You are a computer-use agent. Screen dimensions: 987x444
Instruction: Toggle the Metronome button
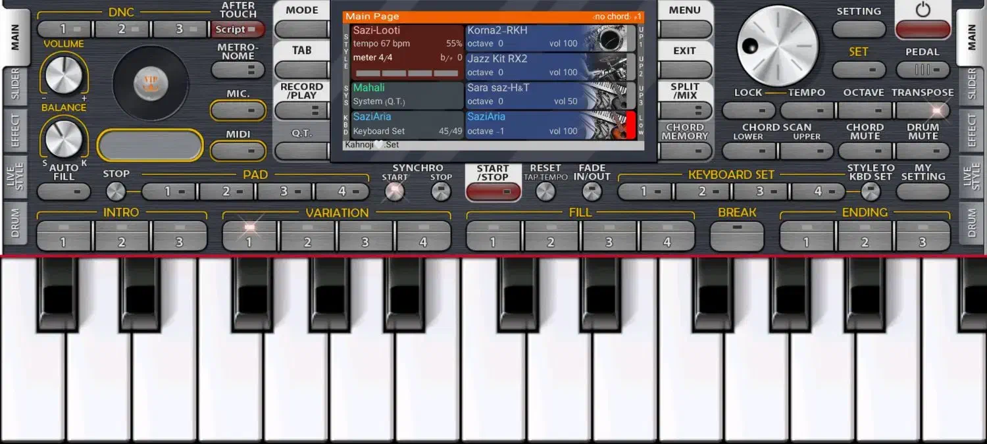pos(238,70)
